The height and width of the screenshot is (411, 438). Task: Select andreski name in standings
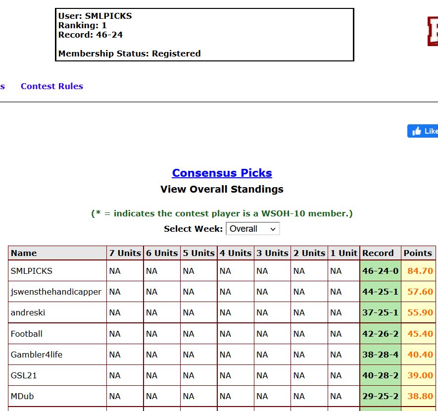click(x=28, y=312)
